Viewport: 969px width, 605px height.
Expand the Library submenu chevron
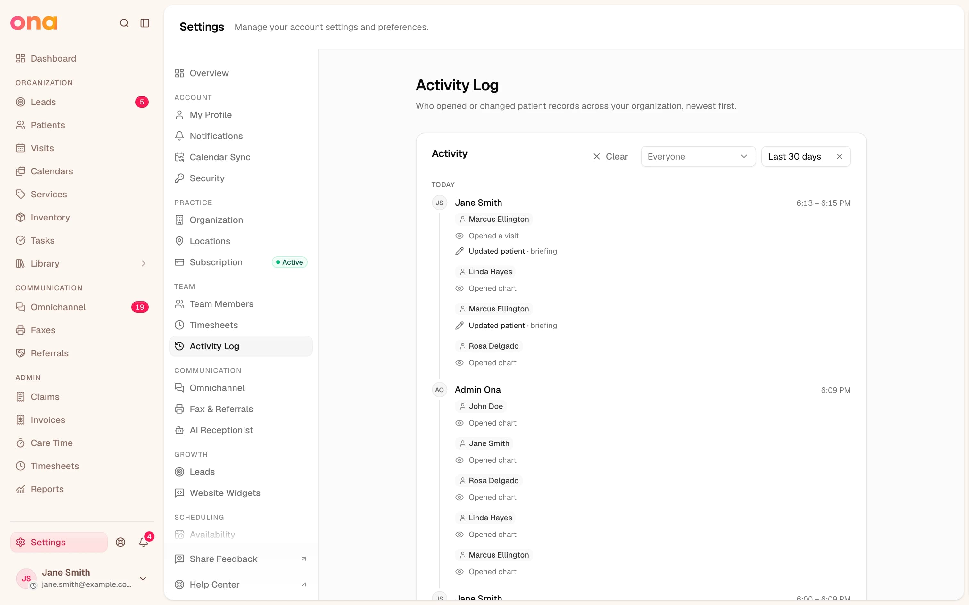coord(143,263)
